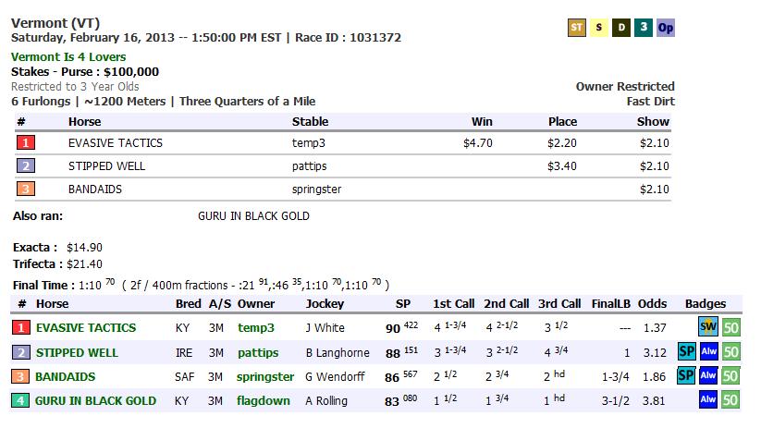
Task: Open owner springster profile link
Action: pyautogui.click(x=265, y=376)
